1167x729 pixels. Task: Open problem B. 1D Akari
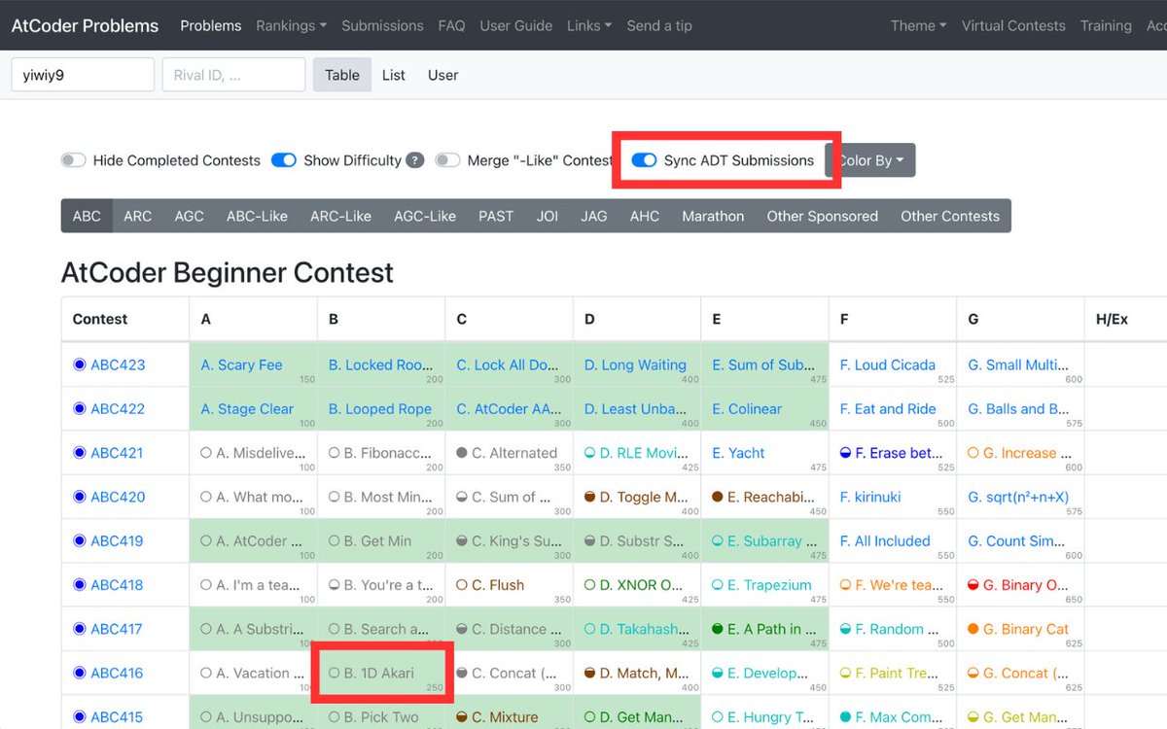pos(379,673)
